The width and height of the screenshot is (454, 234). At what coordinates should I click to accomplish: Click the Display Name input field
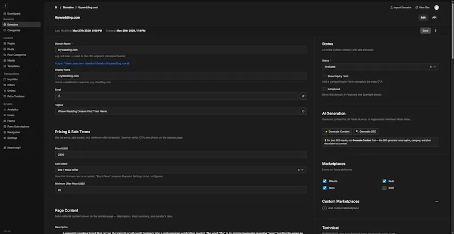(x=180, y=76)
